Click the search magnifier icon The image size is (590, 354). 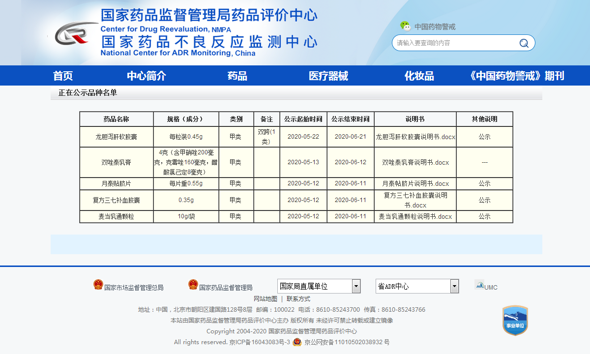tap(524, 43)
